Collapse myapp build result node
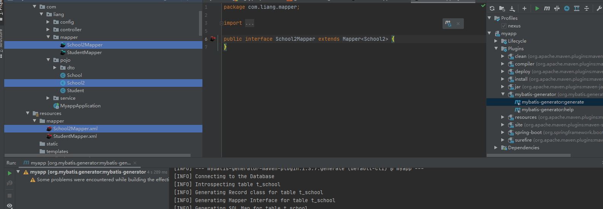This screenshot has width=603, height=209. pyautogui.click(x=18, y=172)
